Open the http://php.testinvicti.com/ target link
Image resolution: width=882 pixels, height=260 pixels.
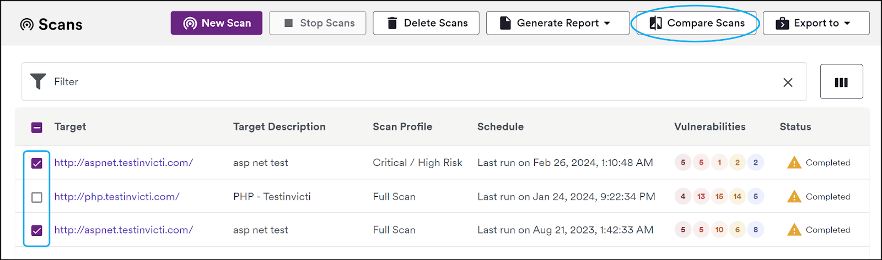coord(117,197)
